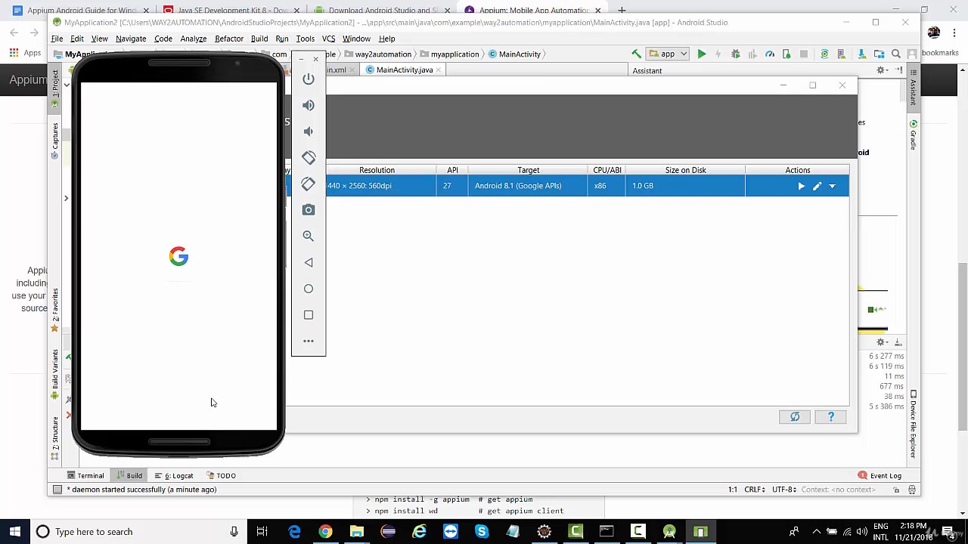This screenshot has height=544, width=968.
Task: Click the UTF-8 encoding status indicator
Action: click(x=783, y=490)
